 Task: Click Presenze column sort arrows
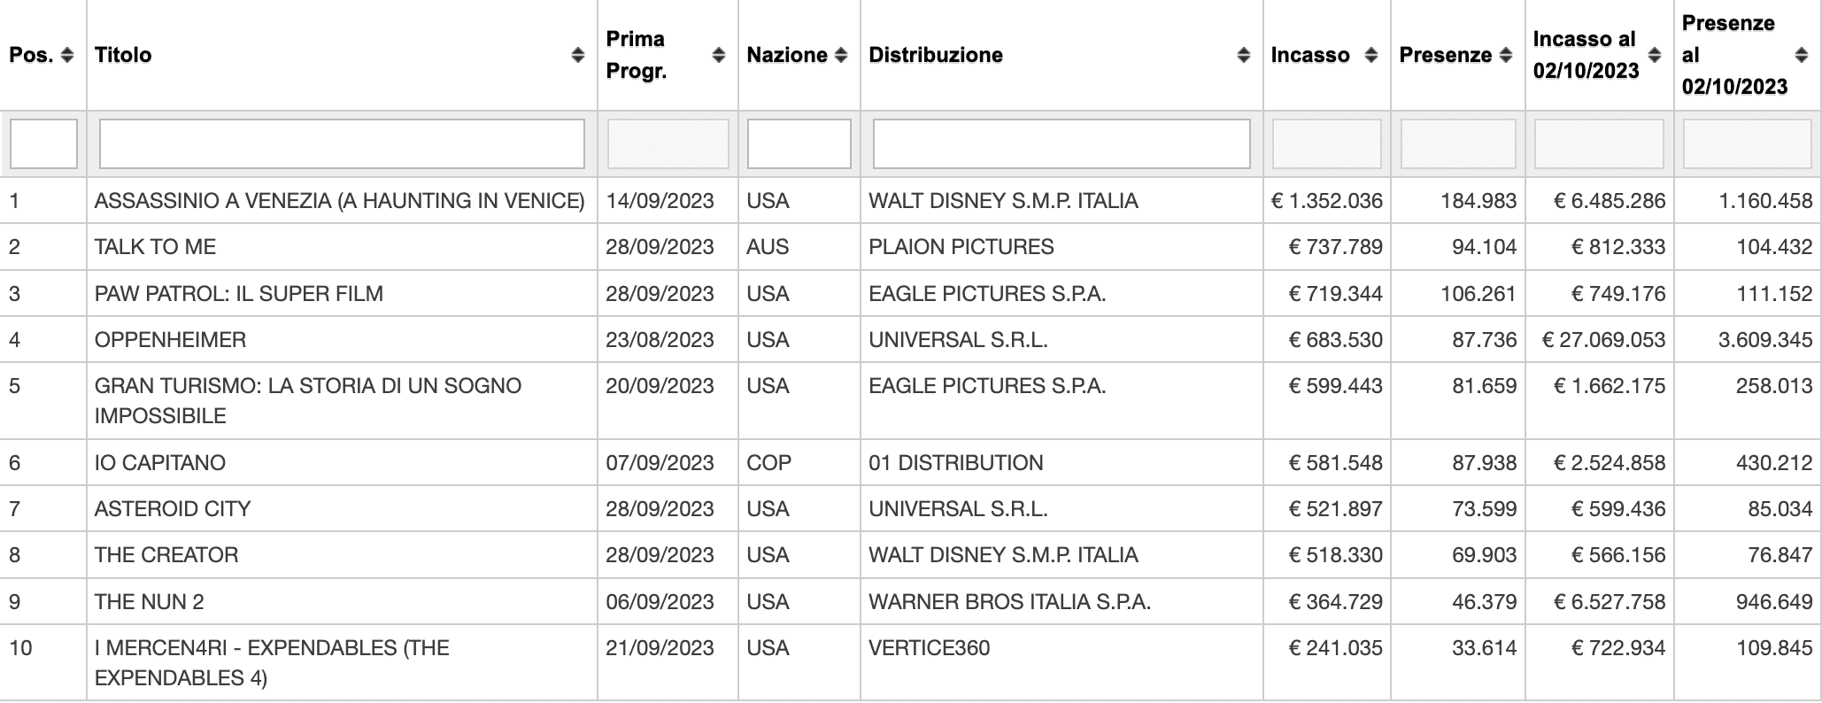click(1506, 55)
